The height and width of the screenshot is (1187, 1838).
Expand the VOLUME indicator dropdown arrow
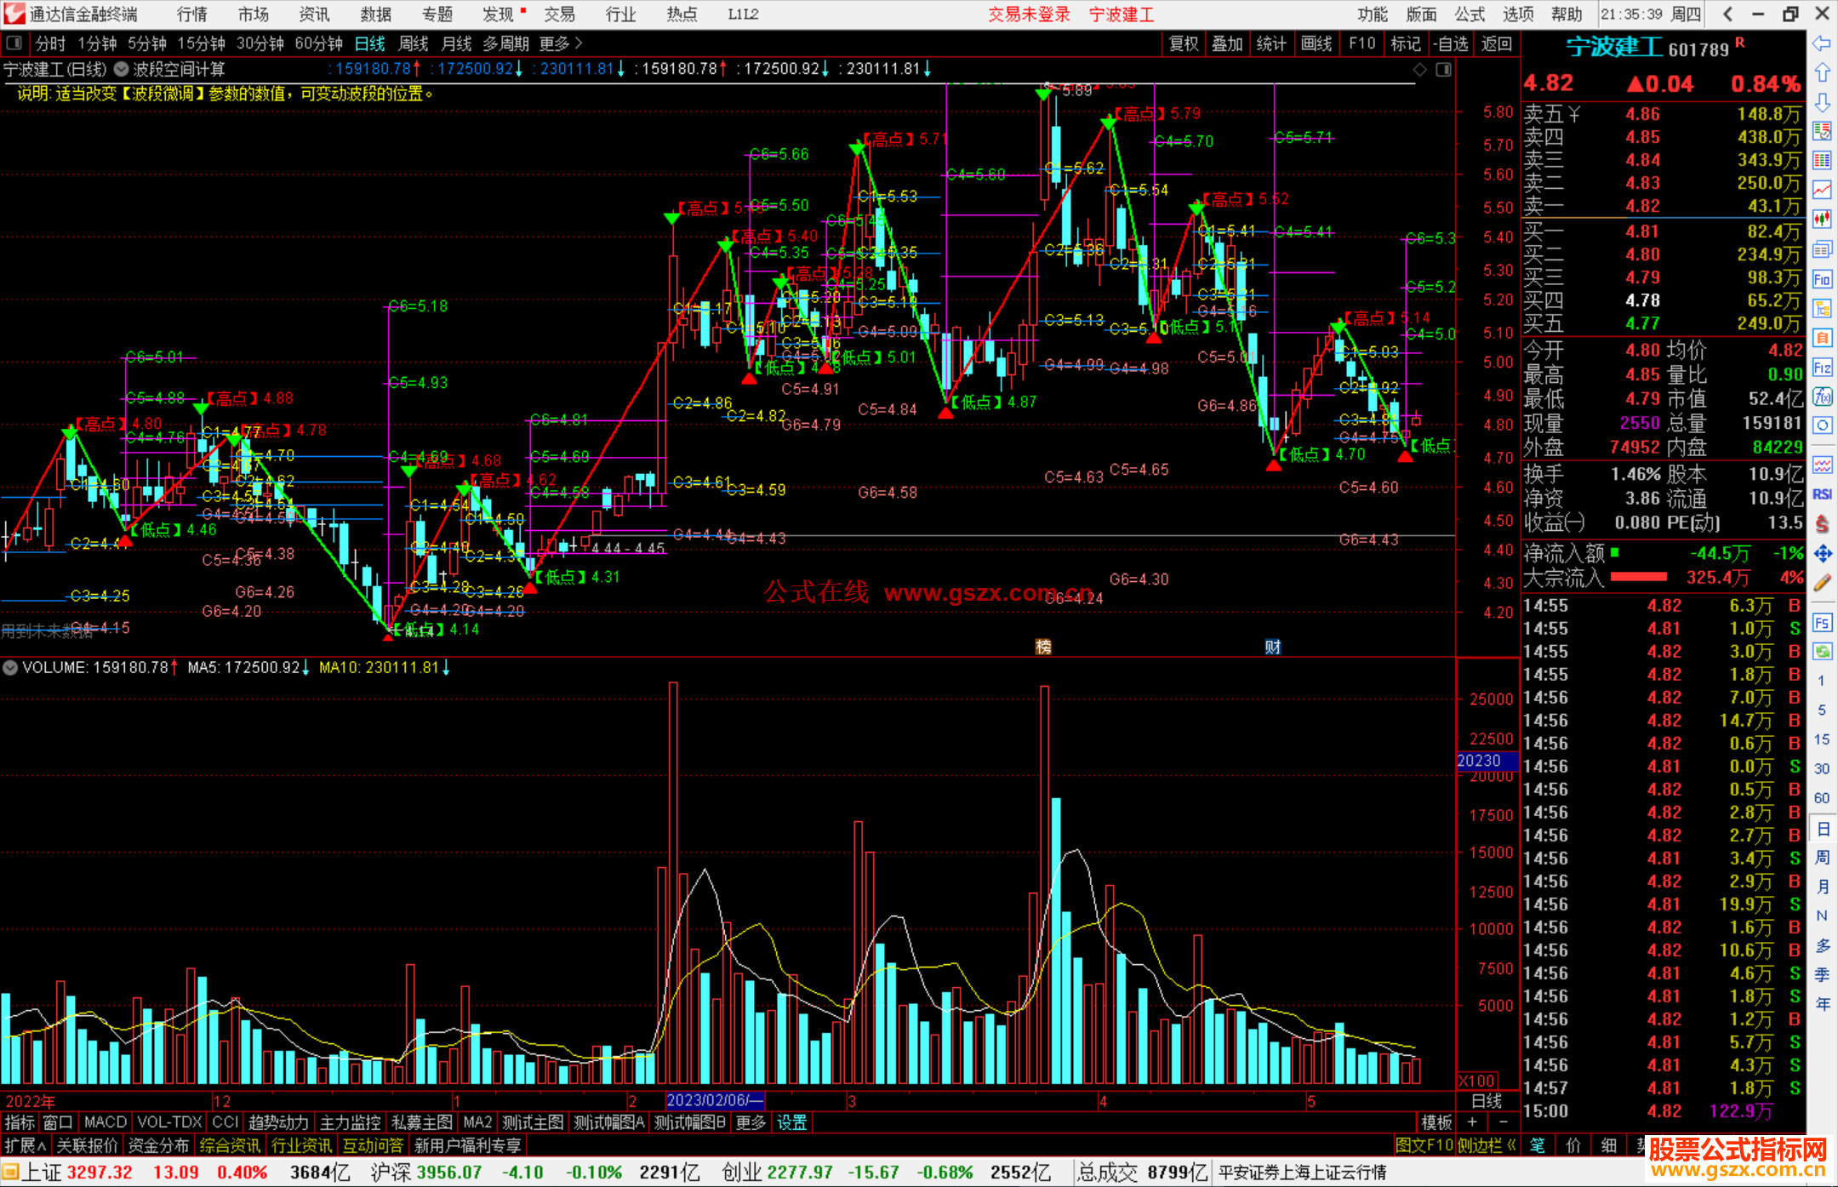point(10,668)
